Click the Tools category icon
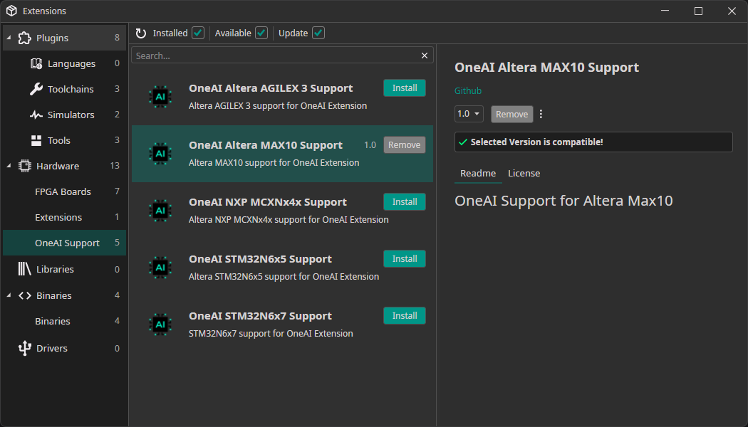The image size is (748, 427). pos(36,140)
